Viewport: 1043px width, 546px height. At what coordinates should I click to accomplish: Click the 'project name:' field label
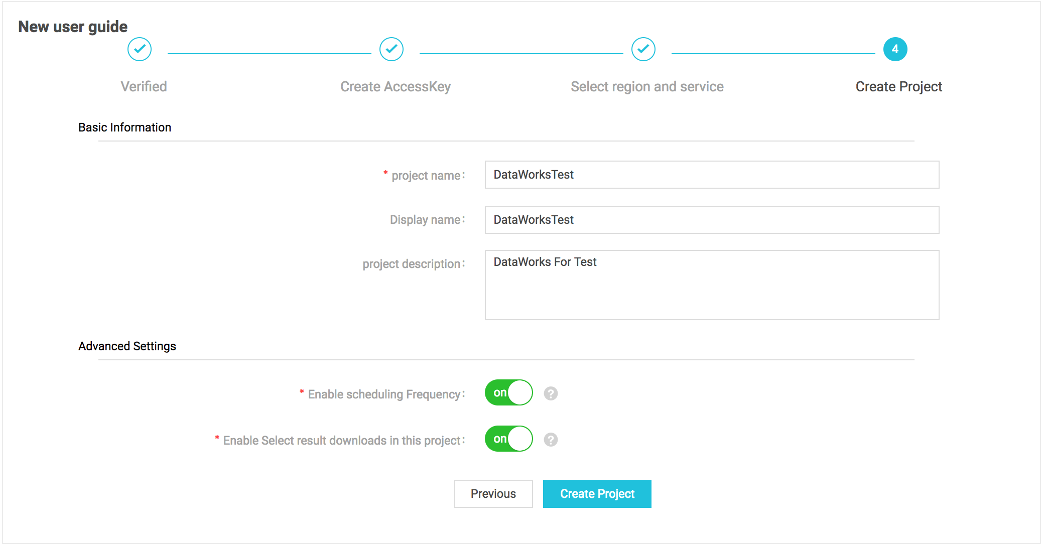click(428, 176)
